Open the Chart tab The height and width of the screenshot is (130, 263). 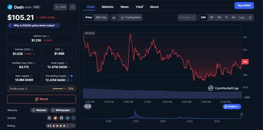[x=91, y=7]
